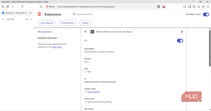Reload the Rewind extension with circular arrow
Image resolution: width=211 pixels, height=111 pixels.
point(182,32)
